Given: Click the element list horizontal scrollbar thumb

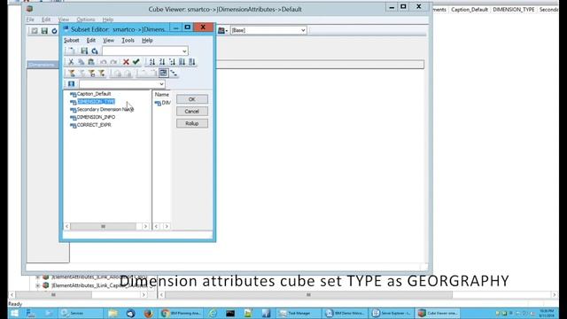Looking at the screenshot, I should (x=103, y=227).
